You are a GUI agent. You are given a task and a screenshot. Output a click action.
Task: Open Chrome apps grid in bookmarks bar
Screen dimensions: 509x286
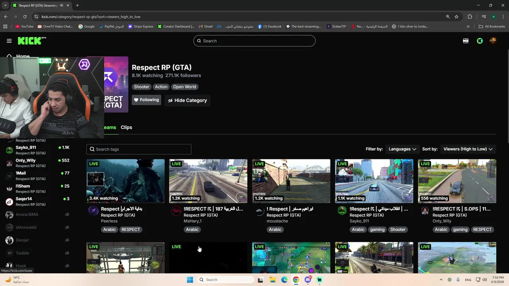[5, 27]
